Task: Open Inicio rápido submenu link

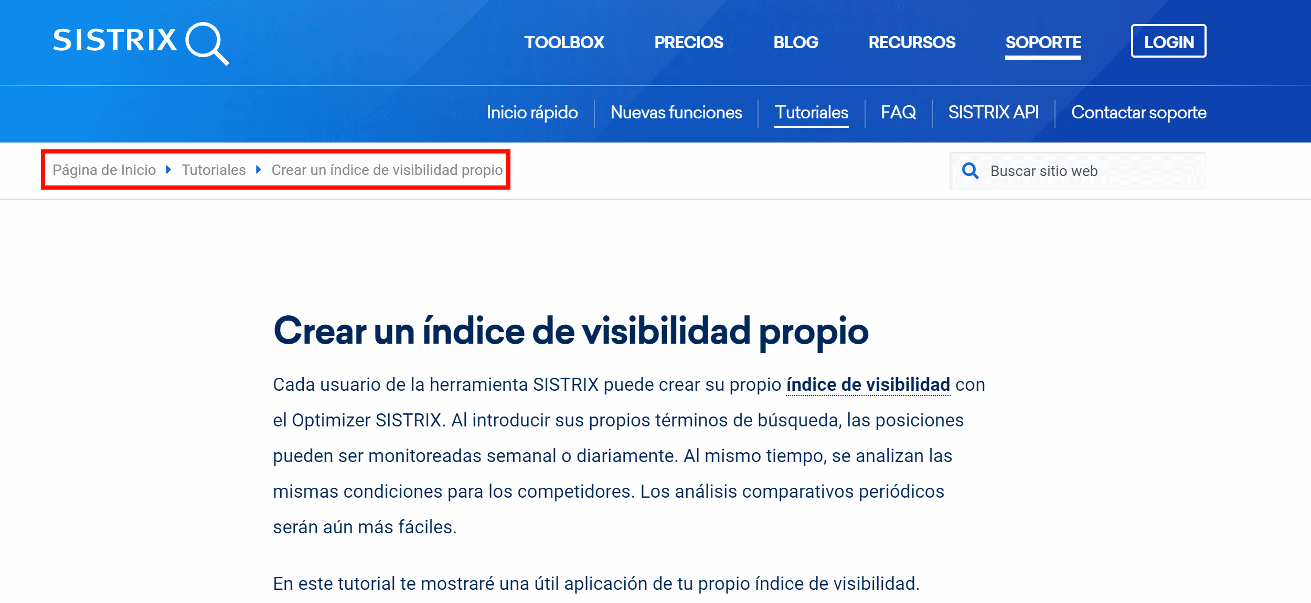Action: pyautogui.click(x=532, y=113)
